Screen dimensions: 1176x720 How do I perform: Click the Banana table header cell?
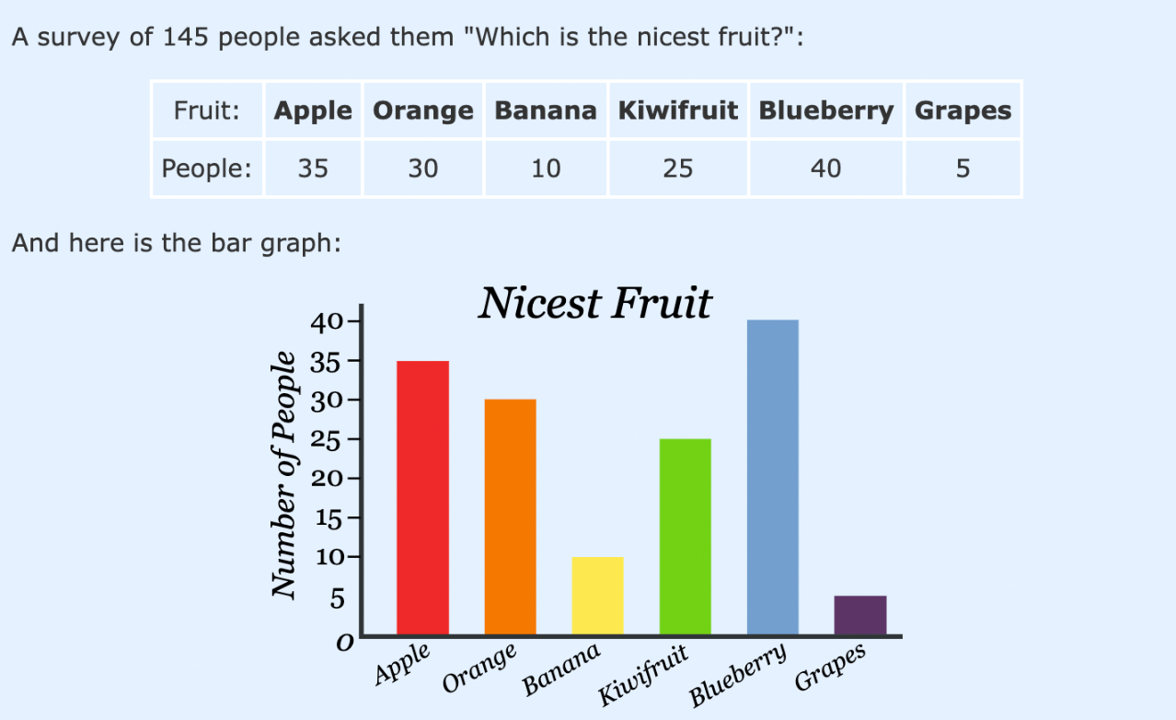[546, 110]
